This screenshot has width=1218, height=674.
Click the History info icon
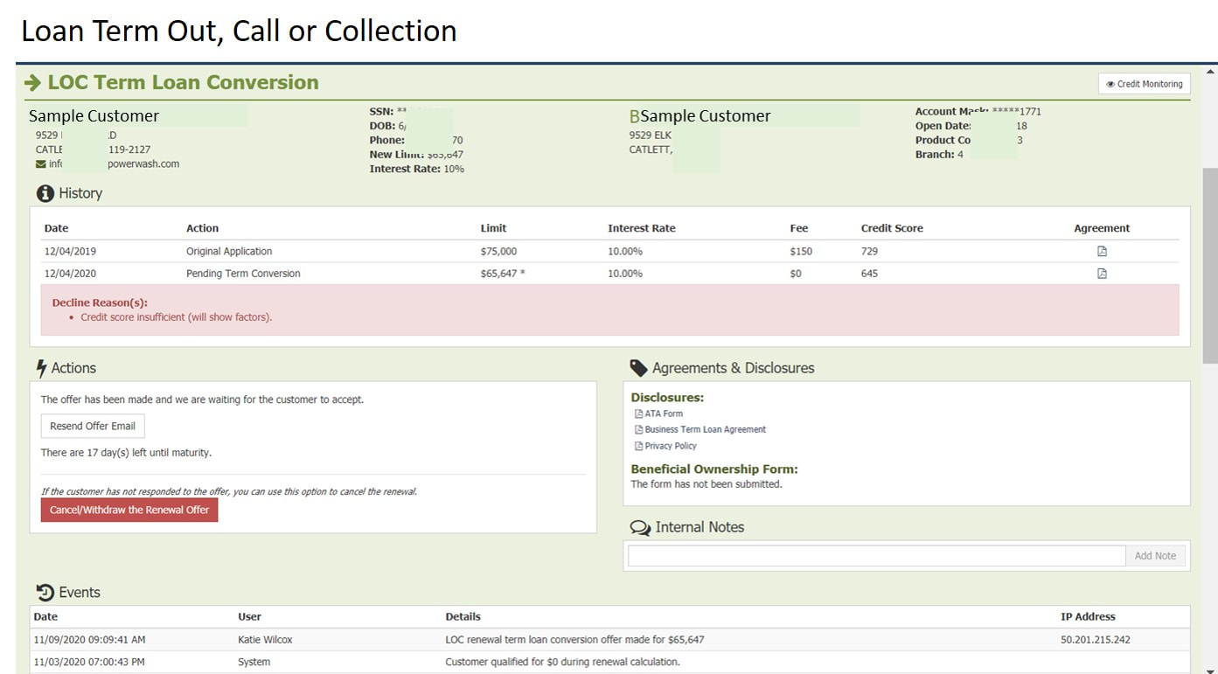coord(45,193)
